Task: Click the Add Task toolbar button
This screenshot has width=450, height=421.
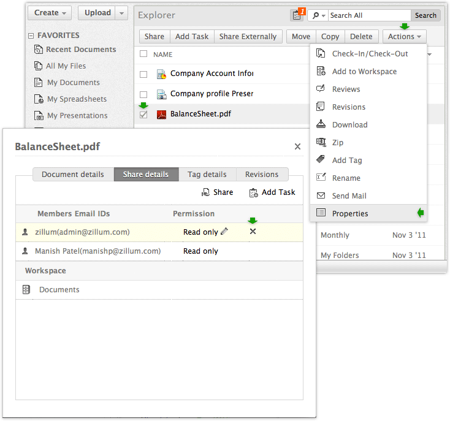Action: (192, 37)
